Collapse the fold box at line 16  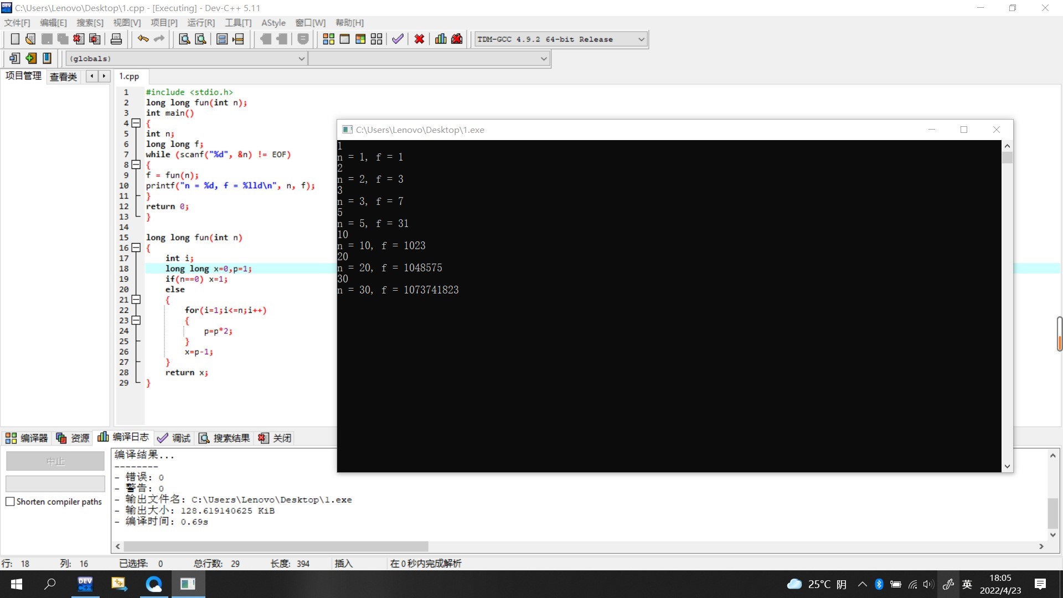pyautogui.click(x=136, y=248)
